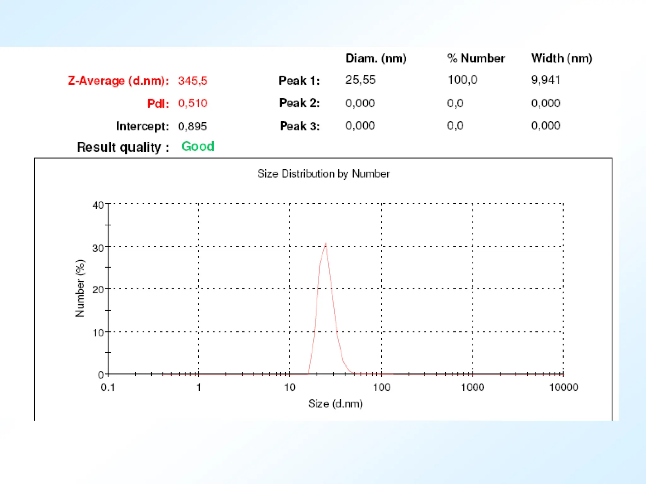The image size is (646, 484).
Task: Click the 0.1 x-axis tick label
Action: click(x=108, y=387)
